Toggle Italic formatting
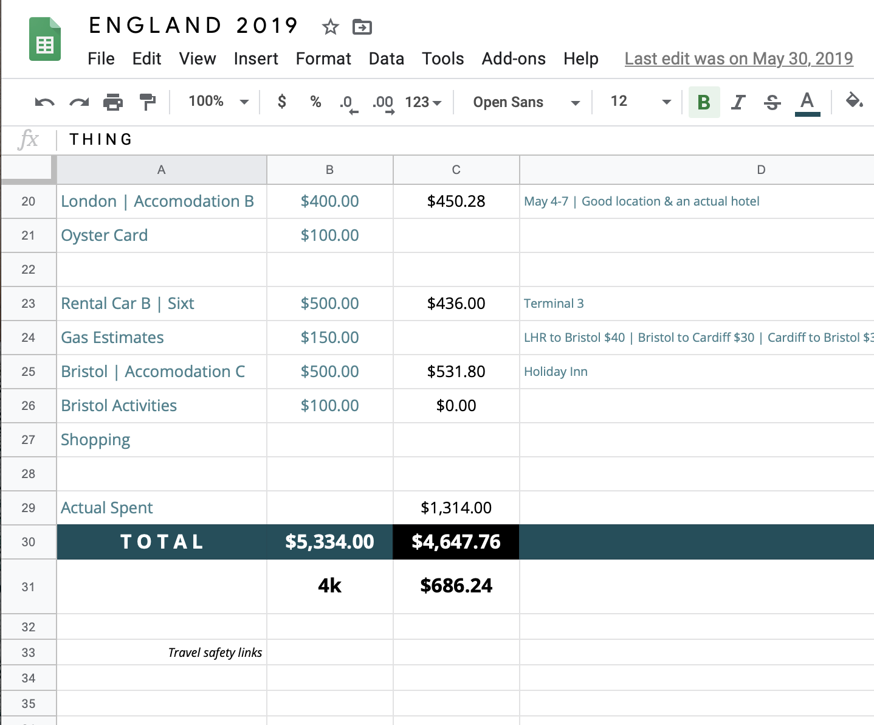Image resolution: width=874 pixels, height=725 pixels. click(738, 102)
